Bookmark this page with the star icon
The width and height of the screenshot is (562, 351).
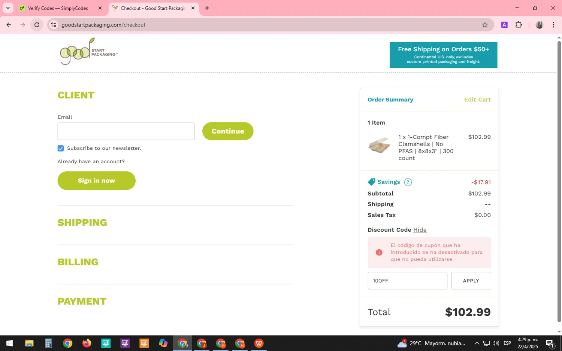click(485, 25)
